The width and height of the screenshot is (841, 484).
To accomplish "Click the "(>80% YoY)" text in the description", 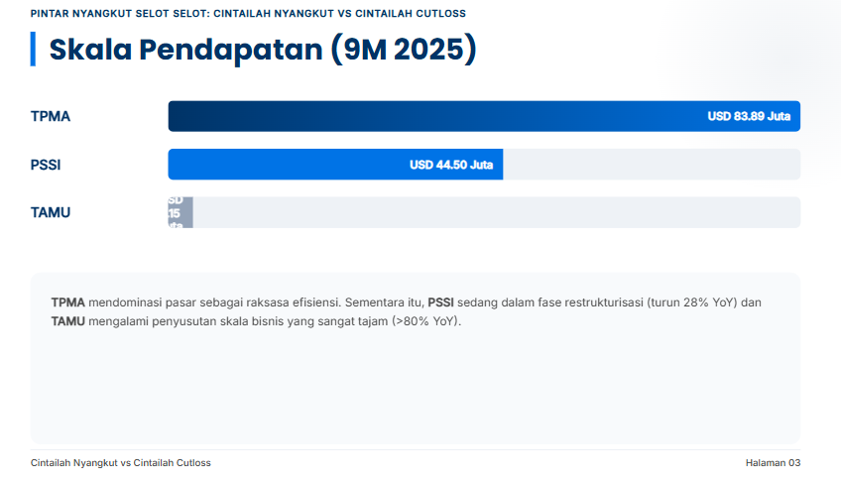I will pos(426,322).
